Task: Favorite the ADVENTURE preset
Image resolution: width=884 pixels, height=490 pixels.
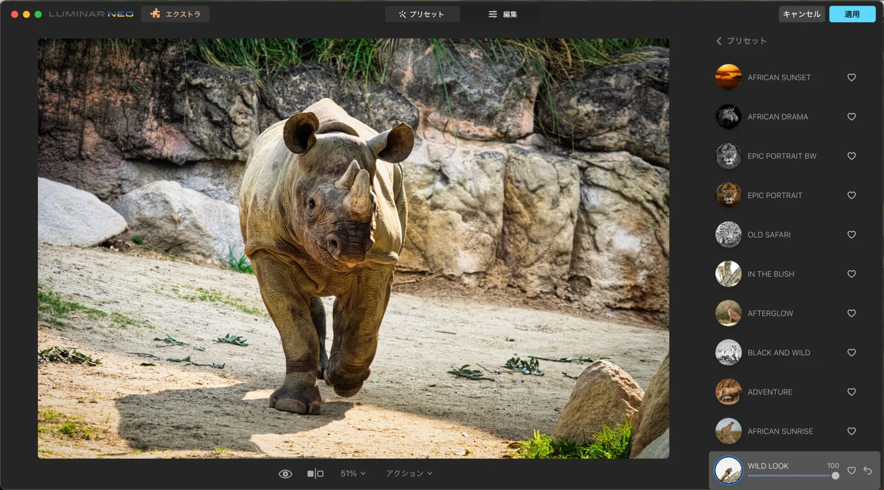Action: click(x=851, y=392)
